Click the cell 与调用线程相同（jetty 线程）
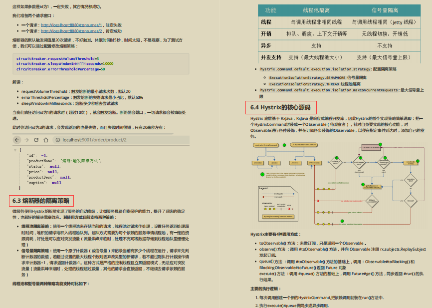Viewport: 432px width, 308px height. click(x=385, y=22)
